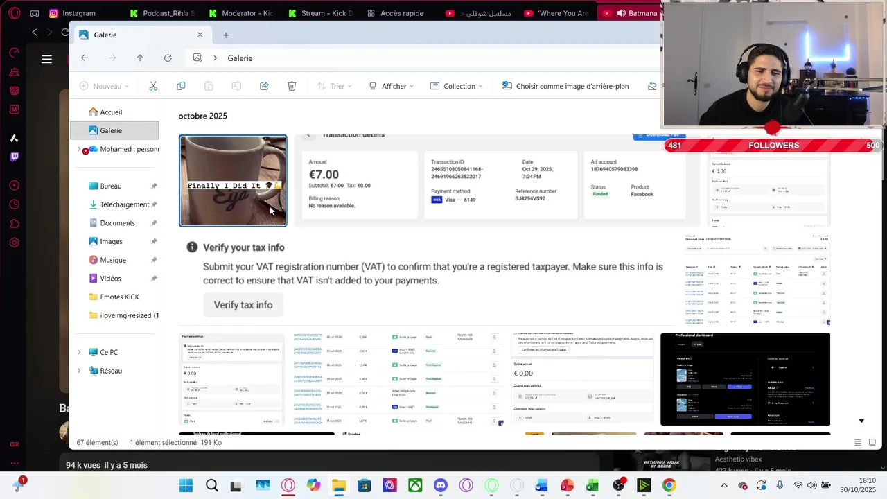887x499 pixels.
Task: Open iloveimg-resized folder
Action: pyautogui.click(x=114, y=315)
